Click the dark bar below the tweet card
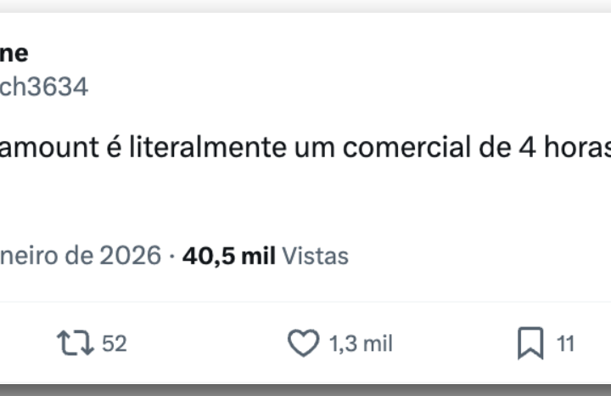 point(305,390)
